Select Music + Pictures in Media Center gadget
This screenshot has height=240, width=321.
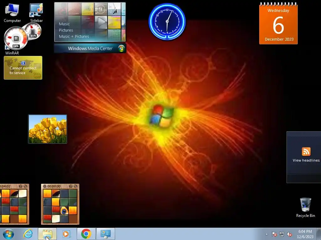(x=74, y=36)
